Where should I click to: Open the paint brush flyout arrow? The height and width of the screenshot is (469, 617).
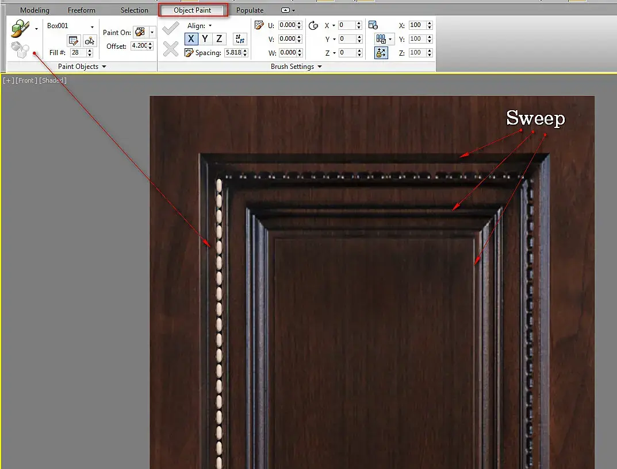(37, 29)
